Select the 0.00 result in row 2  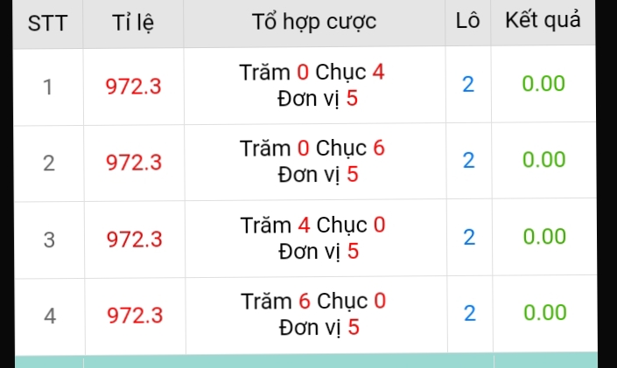click(544, 159)
